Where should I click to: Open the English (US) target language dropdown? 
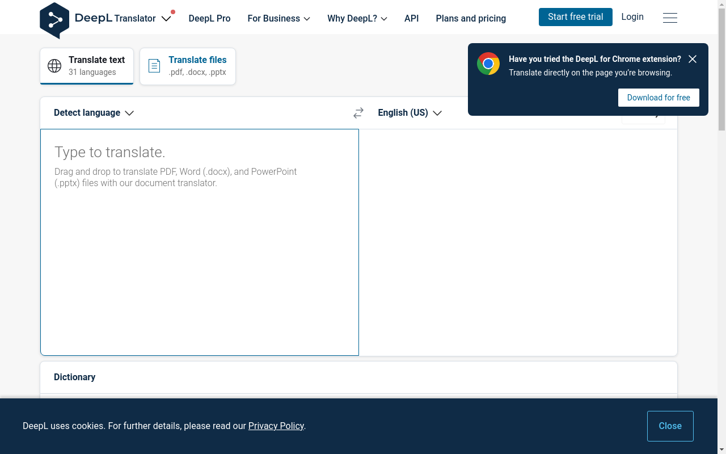point(410,113)
